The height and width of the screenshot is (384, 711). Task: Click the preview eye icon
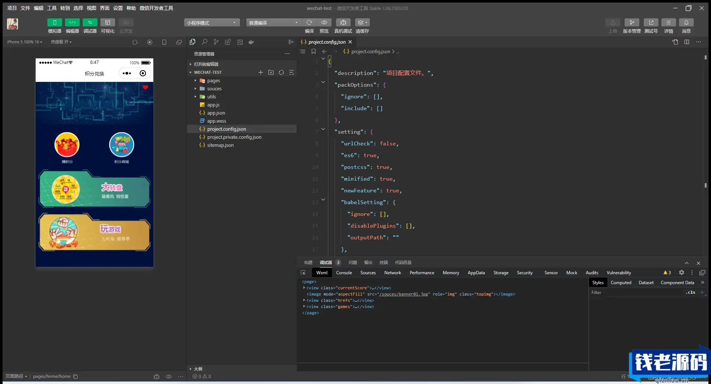click(324, 22)
